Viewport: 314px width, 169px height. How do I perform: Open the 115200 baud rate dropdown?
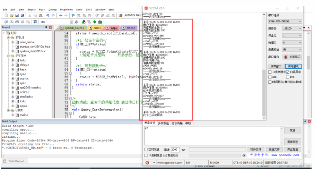coord(292,28)
